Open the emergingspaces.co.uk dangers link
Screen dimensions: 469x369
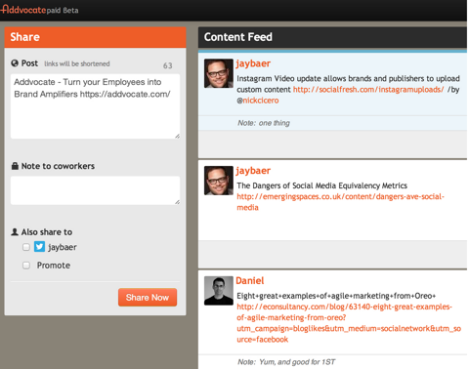pyautogui.click(x=340, y=202)
